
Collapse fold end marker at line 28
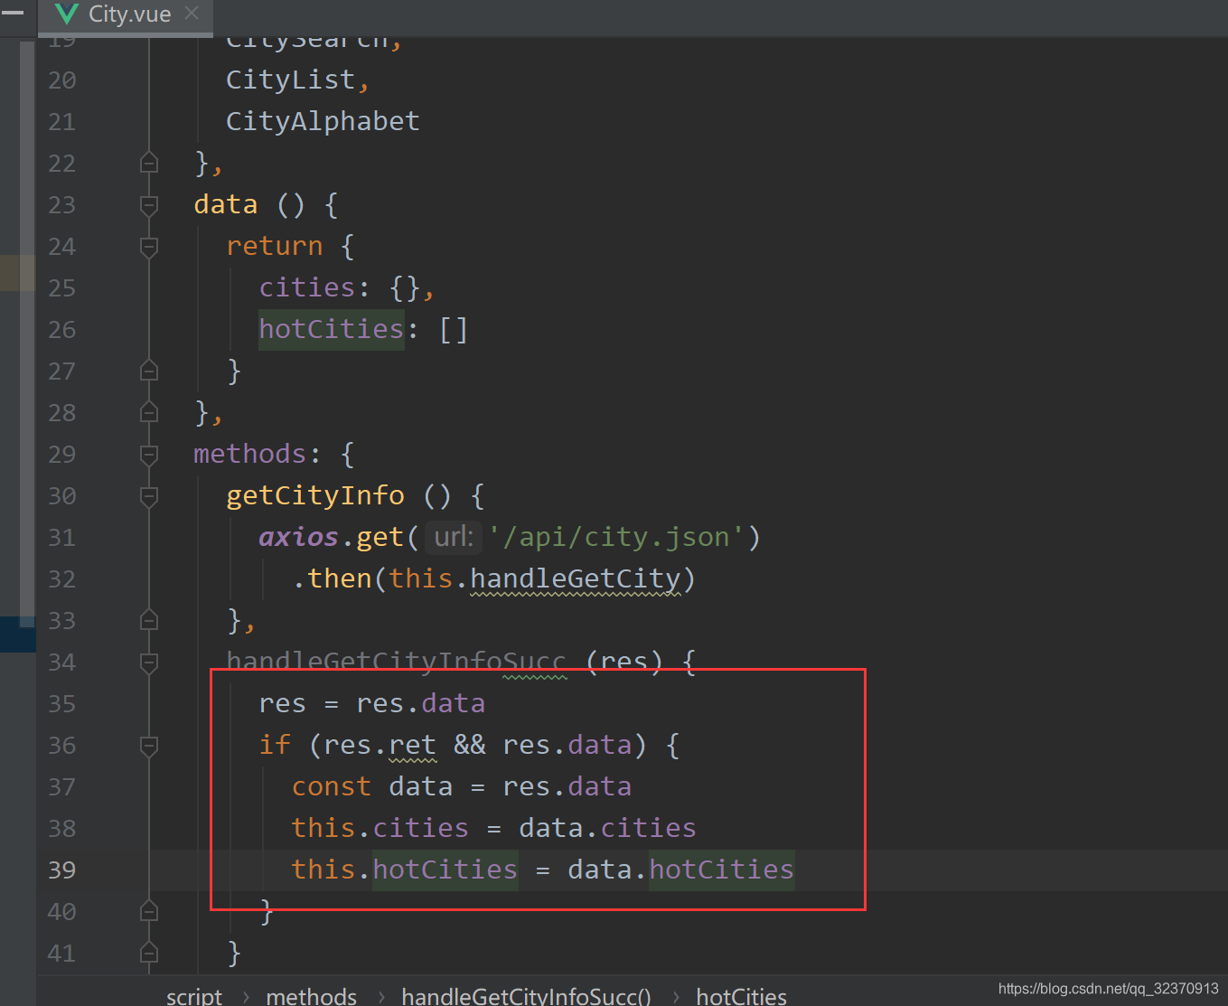pyautogui.click(x=149, y=412)
